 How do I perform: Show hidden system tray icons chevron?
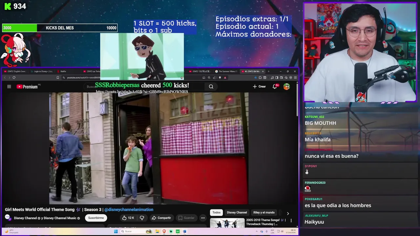[x=257, y=231]
